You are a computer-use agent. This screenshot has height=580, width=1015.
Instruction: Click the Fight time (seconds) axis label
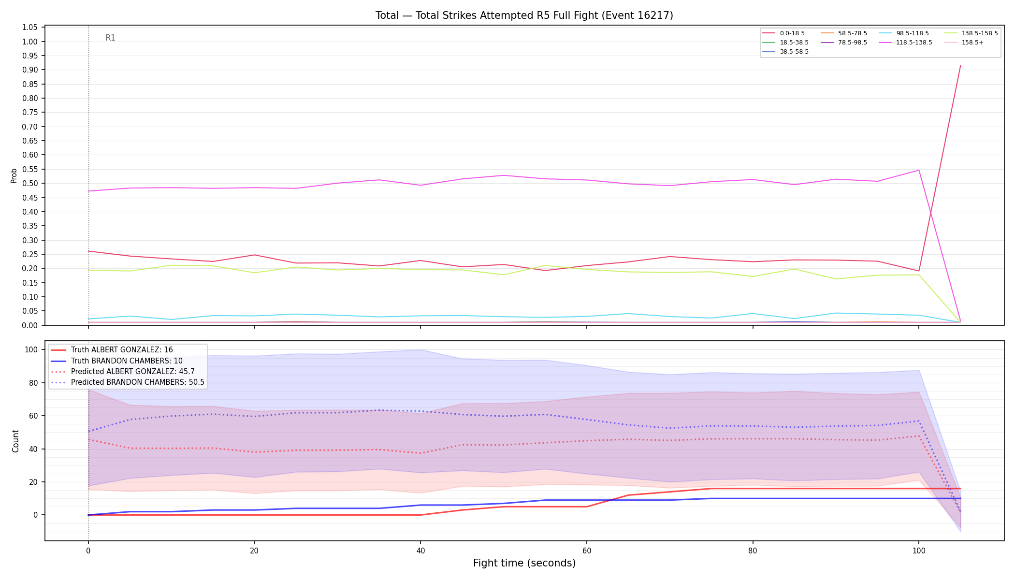coord(524,563)
